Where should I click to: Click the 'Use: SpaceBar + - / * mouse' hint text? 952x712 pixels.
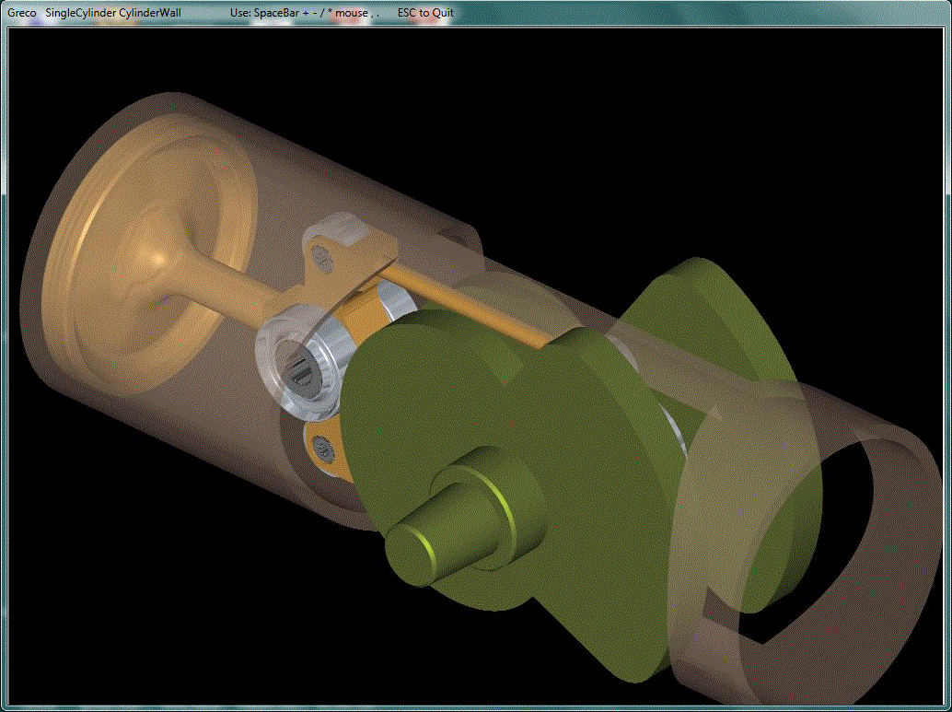point(305,13)
